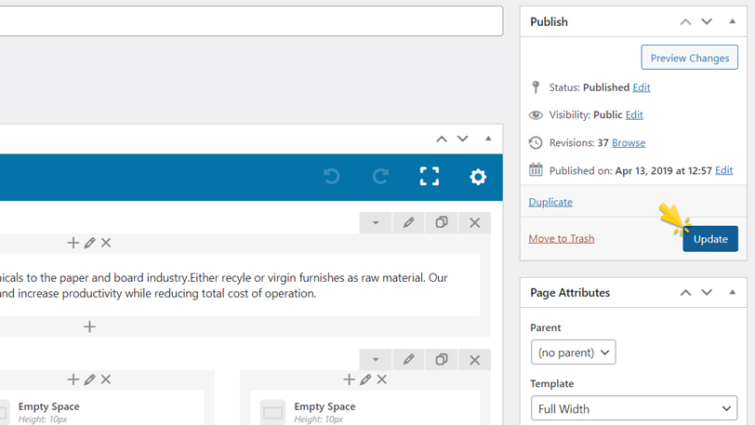Duplicate the first row using copy icon
Screen dimensions: 755x425
click(442, 223)
